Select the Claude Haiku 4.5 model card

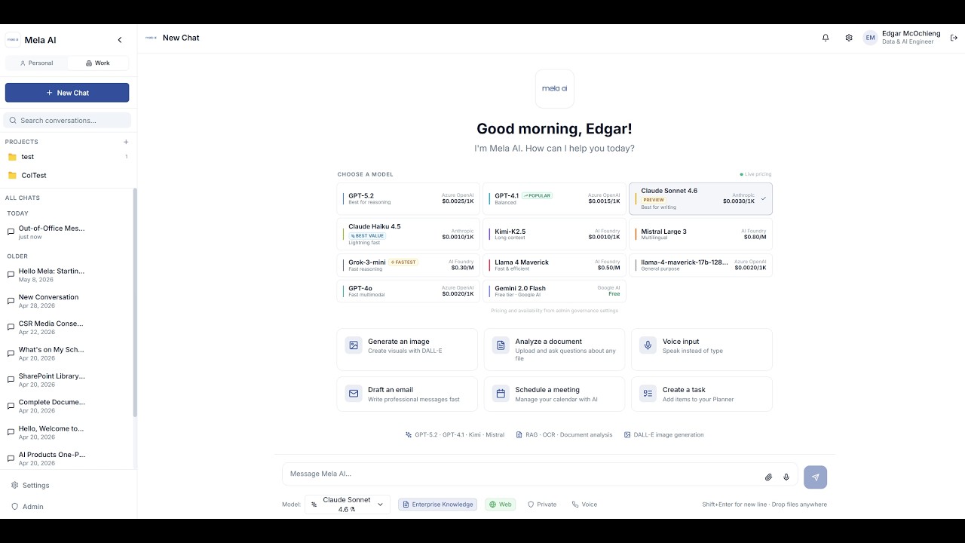pyautogui.click(x=409, y=234)
